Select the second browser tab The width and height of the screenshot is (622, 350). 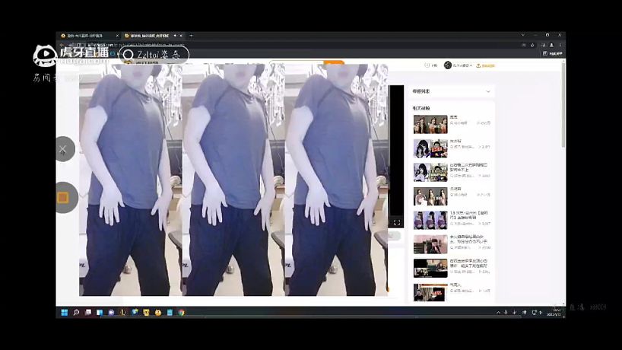tap(148, 36)
